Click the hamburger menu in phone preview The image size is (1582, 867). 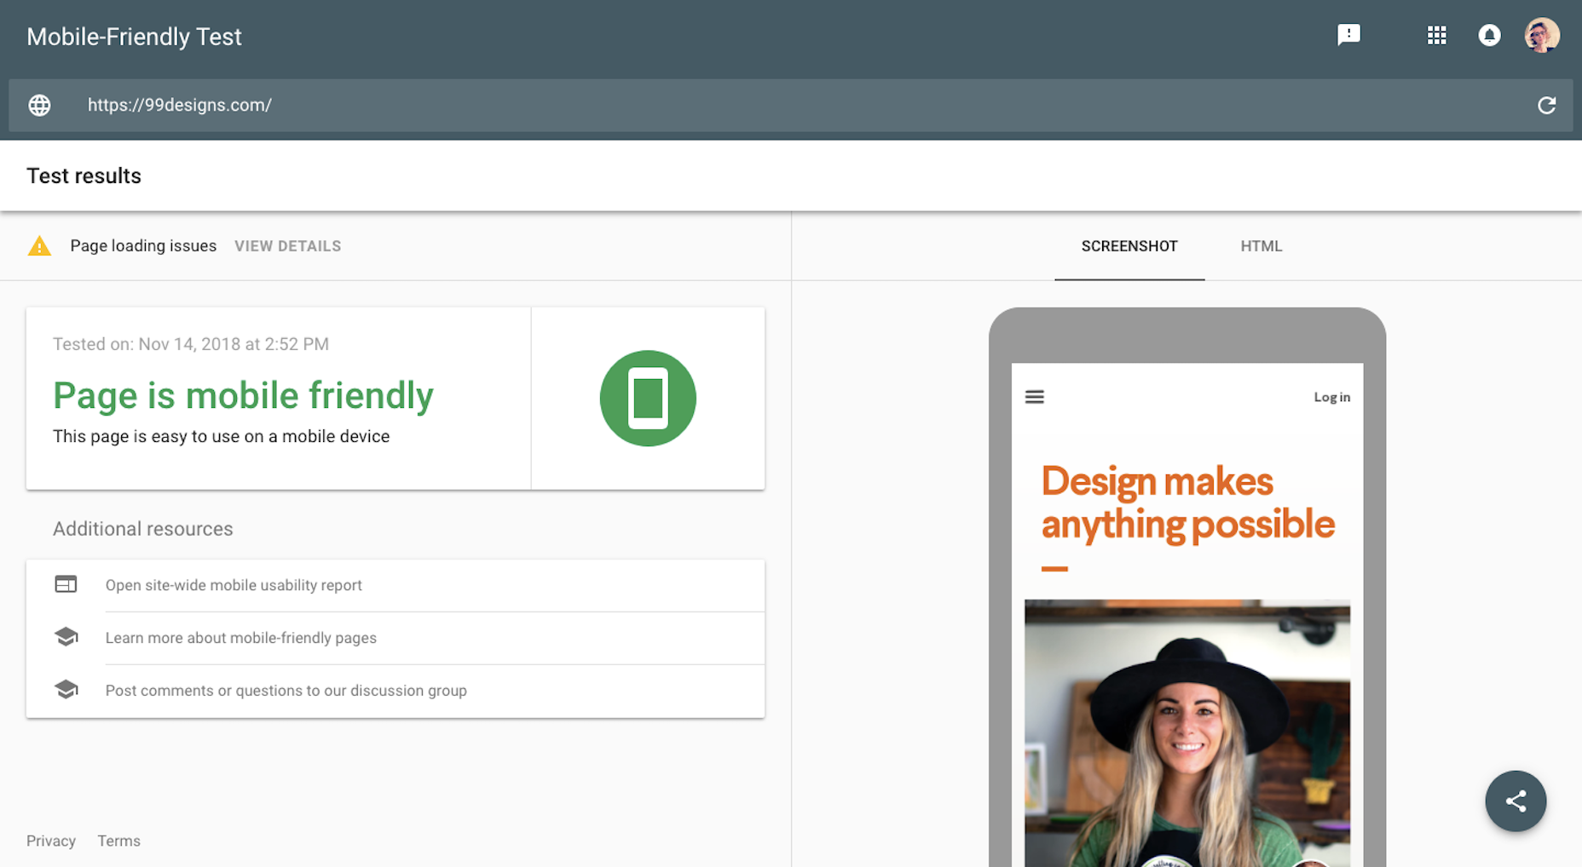tap(1034, 397)
